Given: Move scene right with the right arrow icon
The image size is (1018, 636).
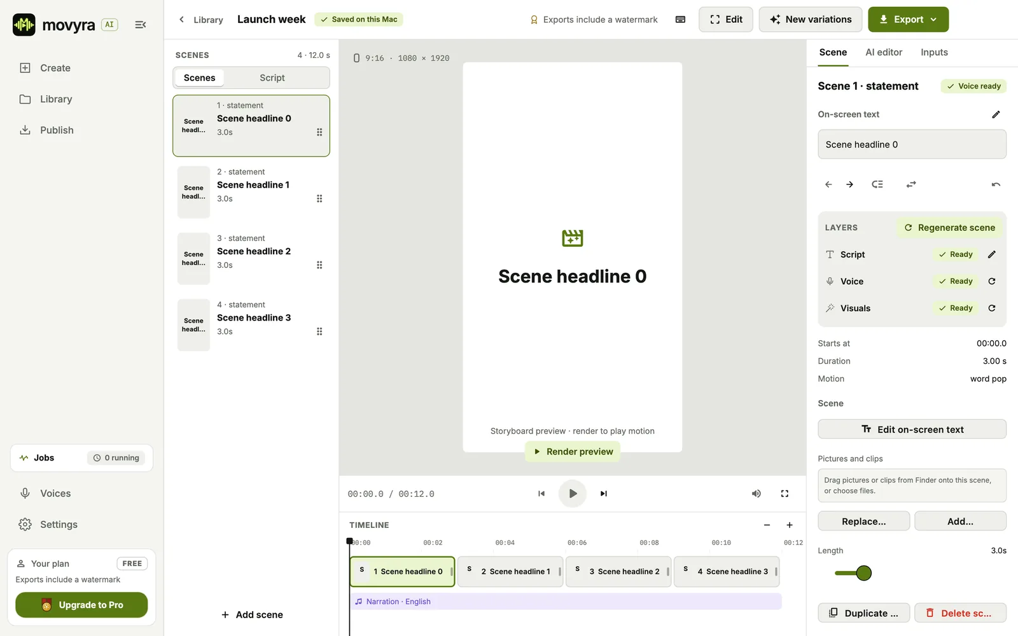Looking at the screenshot, I should [x=849, y=184].
